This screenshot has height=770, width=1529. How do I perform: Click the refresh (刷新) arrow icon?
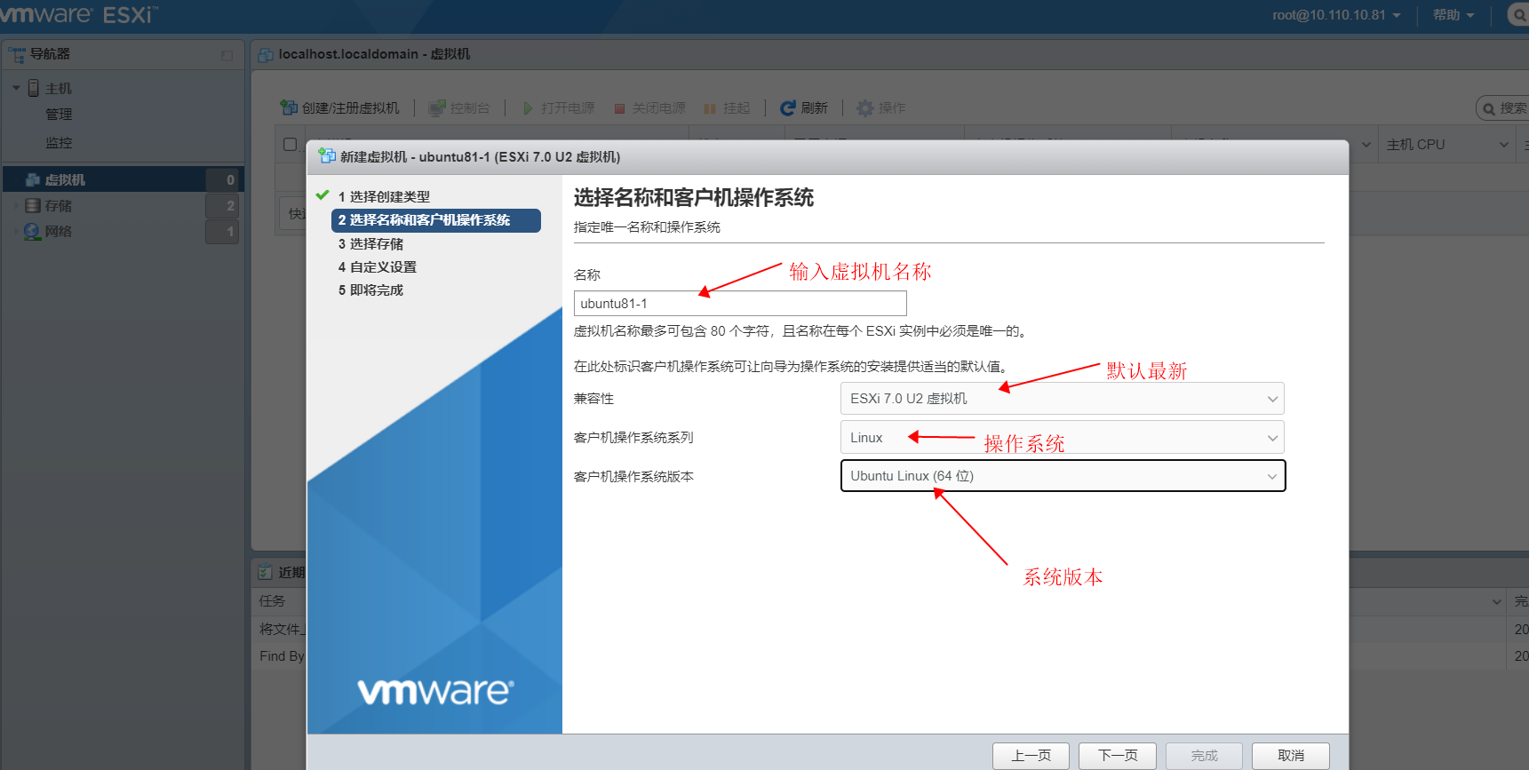click(x=787, y=108)
